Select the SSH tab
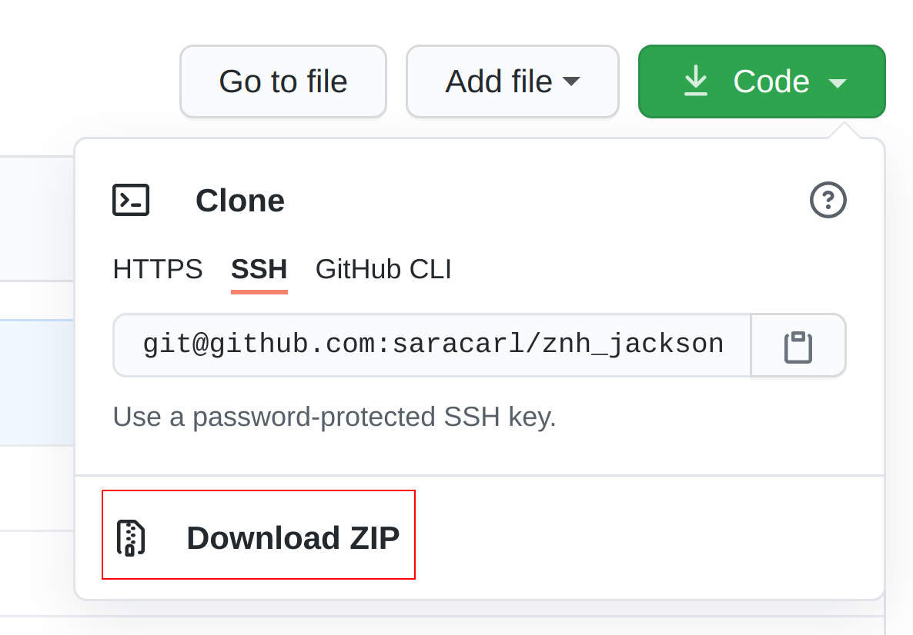Viewport: 913px width, 635px height. click(x=259, y=269)
